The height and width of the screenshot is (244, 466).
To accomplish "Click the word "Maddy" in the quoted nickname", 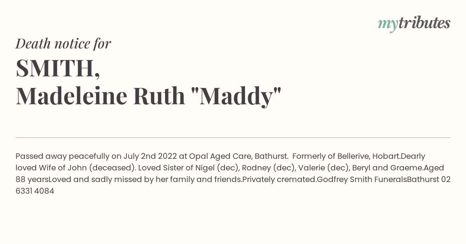I will click(x=236, y=96).
